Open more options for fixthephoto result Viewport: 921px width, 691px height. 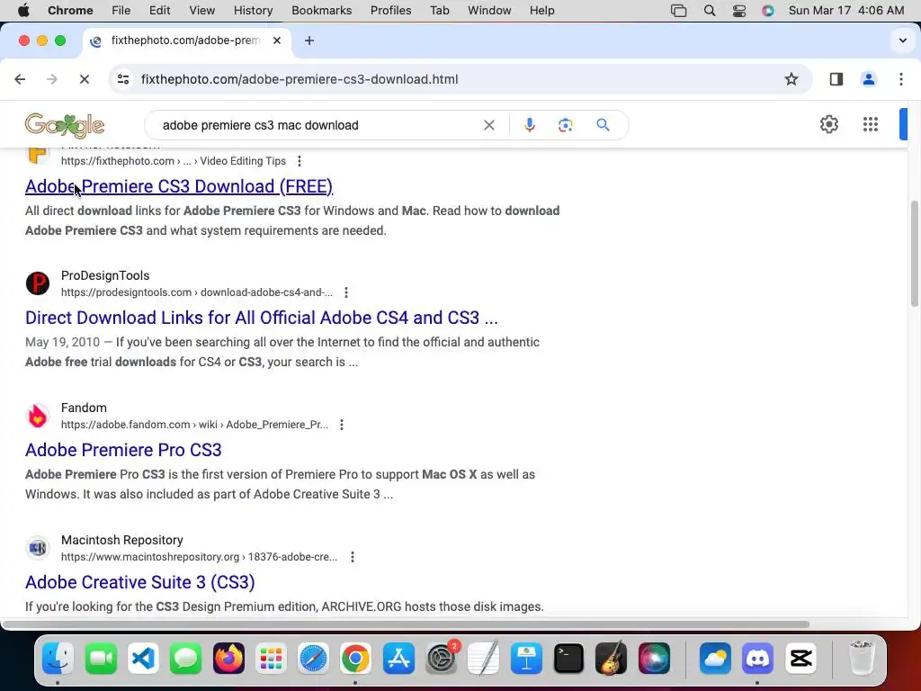pyautogui.click(x=299, y=161)
